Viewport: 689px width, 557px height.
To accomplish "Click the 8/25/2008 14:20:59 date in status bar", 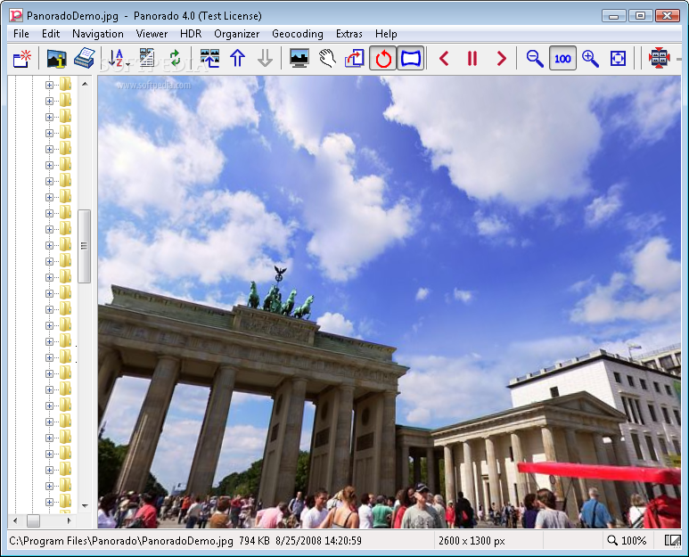I will click(318, 541).
